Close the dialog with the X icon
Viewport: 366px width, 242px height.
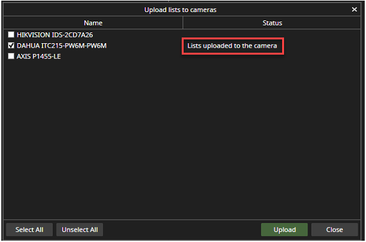(354, 10)
